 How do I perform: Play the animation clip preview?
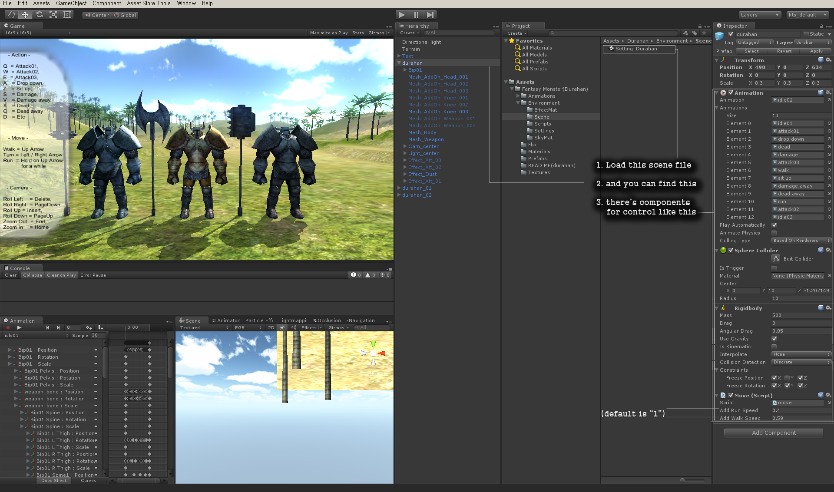(19, 327)
